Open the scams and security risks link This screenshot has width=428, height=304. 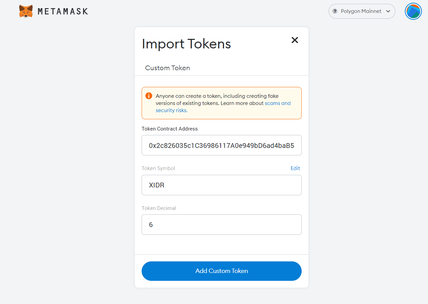coord(223,107)
